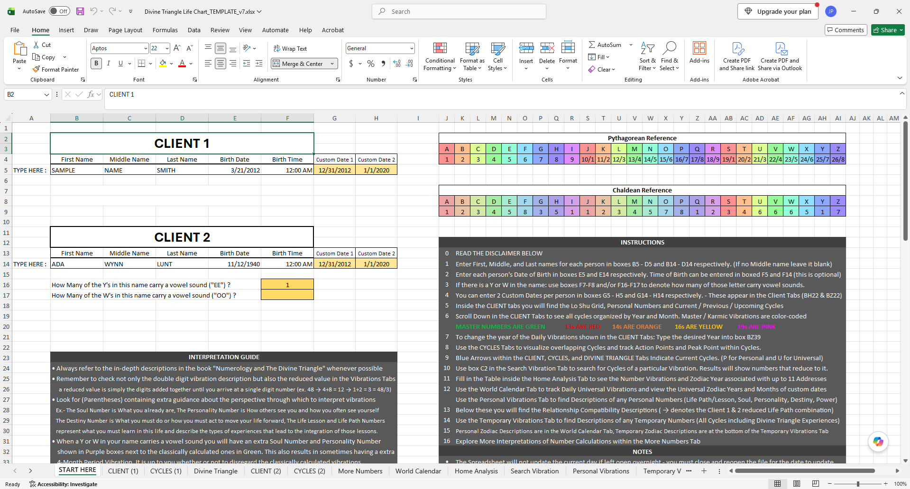
Task: Click the Copy button
Action: [x=44, y=57]
